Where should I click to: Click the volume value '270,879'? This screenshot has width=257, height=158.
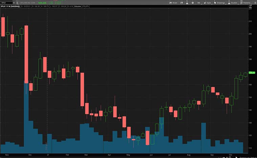click(85, 6)
